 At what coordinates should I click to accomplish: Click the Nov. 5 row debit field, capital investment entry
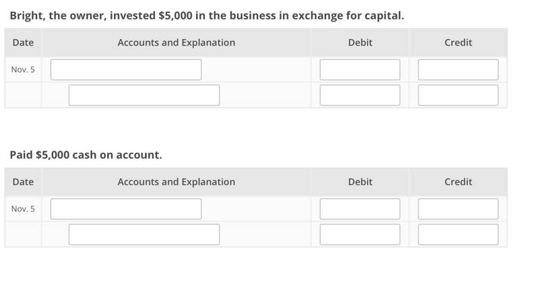360,69
